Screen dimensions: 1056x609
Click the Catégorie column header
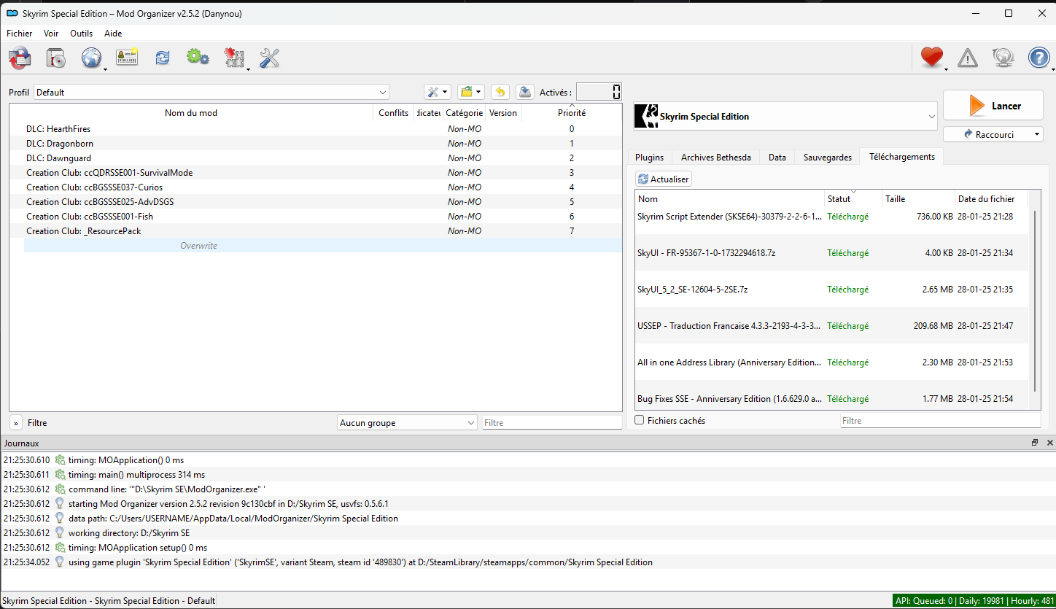464,113
